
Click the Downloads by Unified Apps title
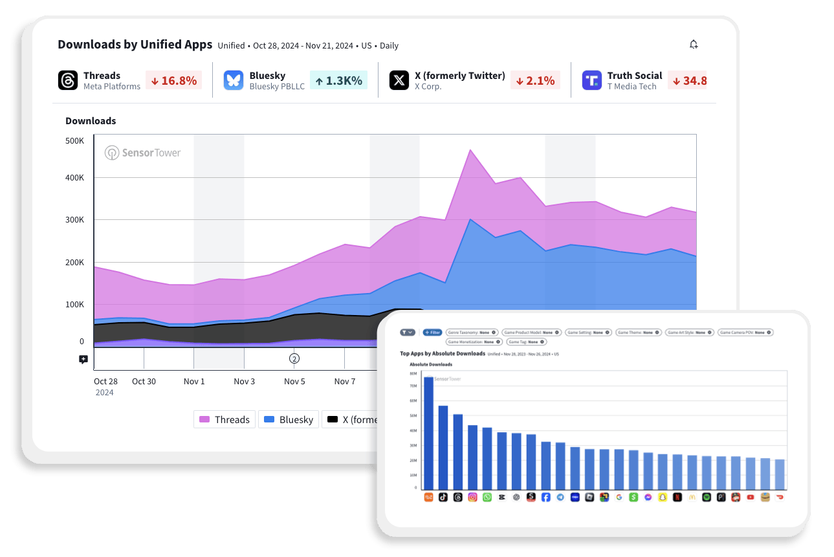click(x=135, y=45)
